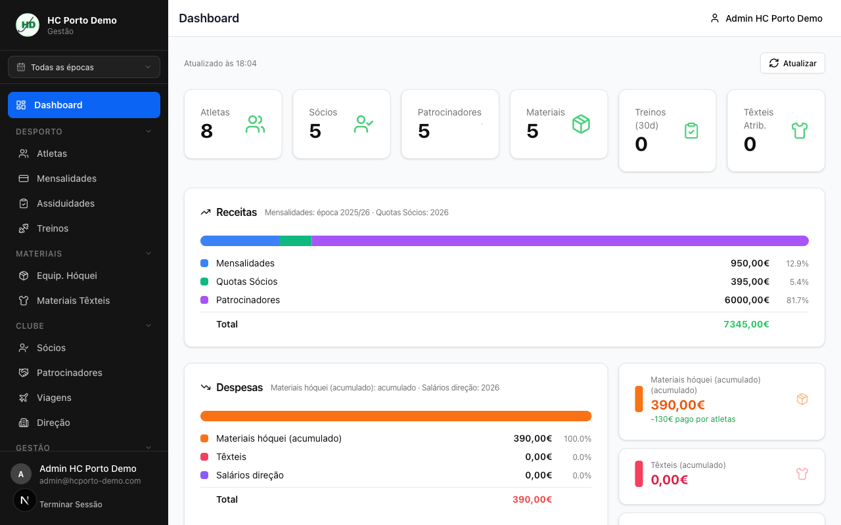Click the orange Despesas progress bar

click(396, 416)
